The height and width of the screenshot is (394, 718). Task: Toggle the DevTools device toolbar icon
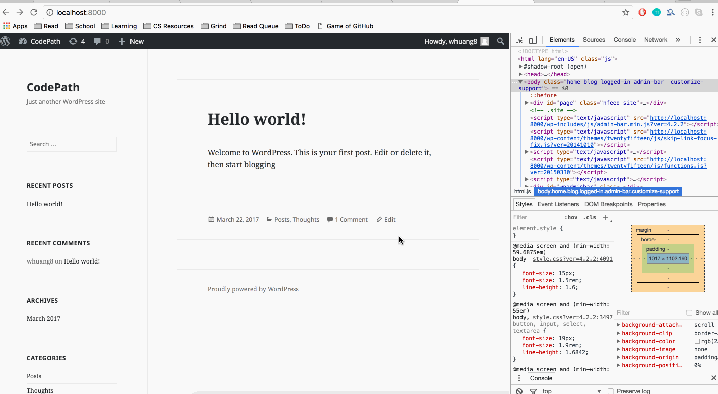533,40
